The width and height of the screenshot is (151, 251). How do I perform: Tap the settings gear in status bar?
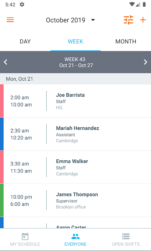(22, 4)
